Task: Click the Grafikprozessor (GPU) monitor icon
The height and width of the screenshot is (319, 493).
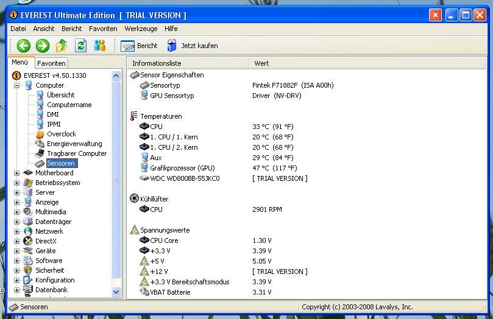Action: click(144, 167)
